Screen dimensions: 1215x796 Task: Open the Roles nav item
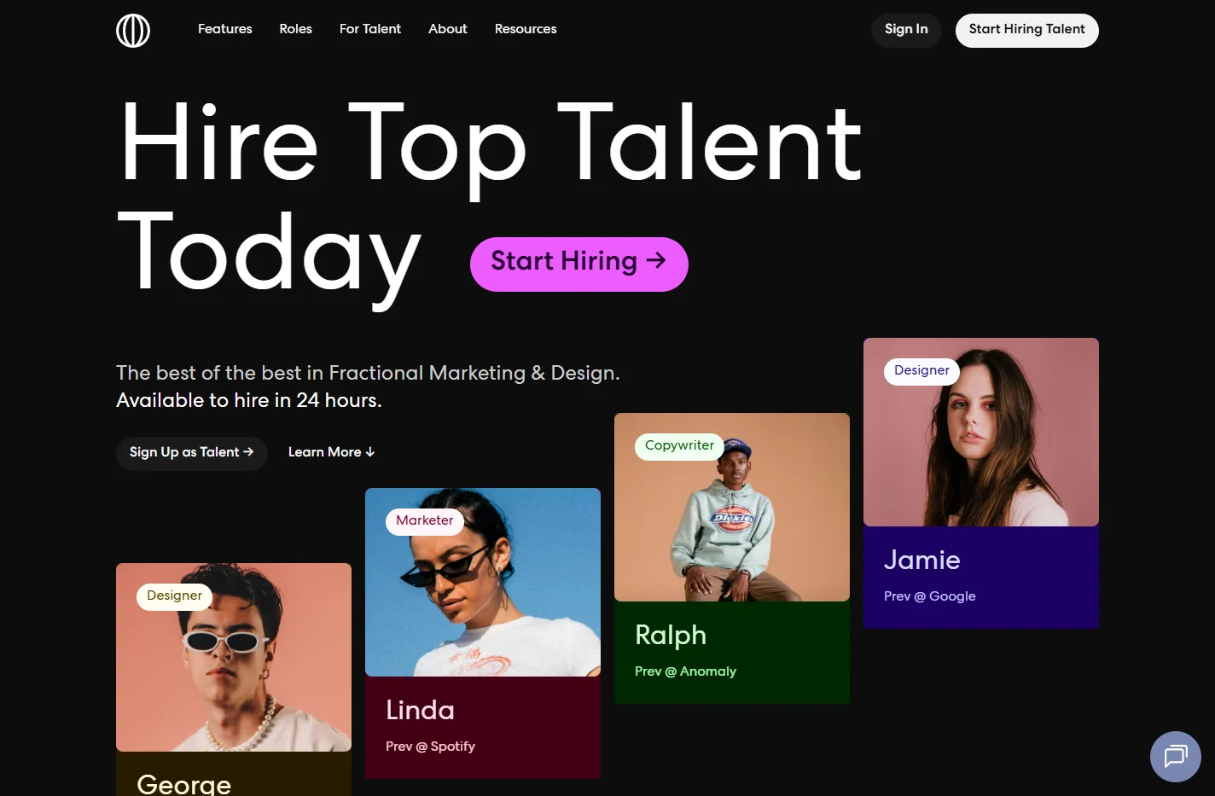click(296, 29)
